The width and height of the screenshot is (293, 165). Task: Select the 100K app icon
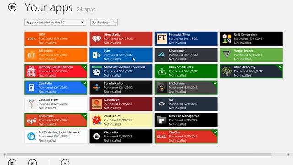32,38
